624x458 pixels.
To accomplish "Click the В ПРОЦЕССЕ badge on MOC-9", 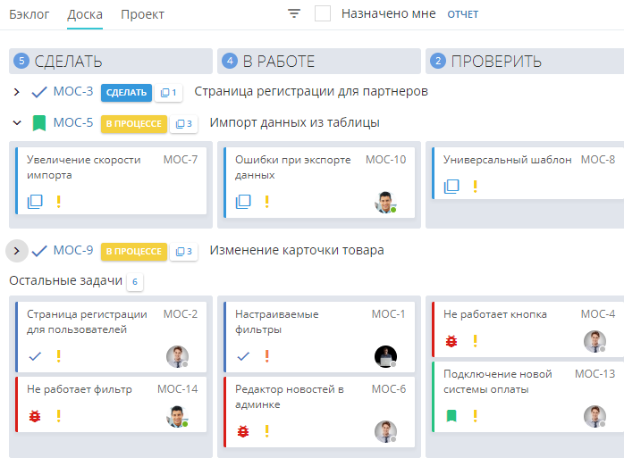I will click(x=134, y=251).
